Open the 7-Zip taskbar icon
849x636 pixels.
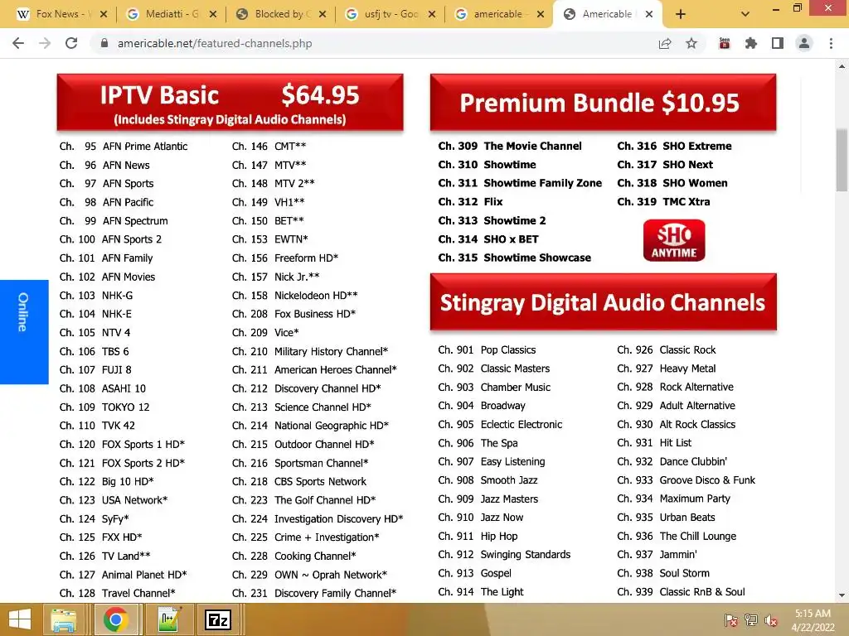pos(218,619)
